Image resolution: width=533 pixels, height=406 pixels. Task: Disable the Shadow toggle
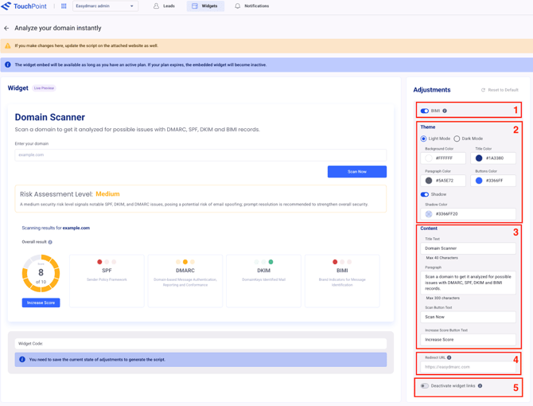click(425, 194)
